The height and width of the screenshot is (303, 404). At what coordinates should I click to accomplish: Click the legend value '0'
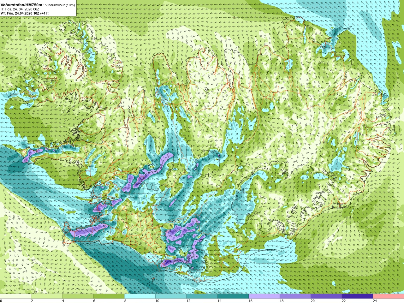pyautogui.click(x=1, y=301)
